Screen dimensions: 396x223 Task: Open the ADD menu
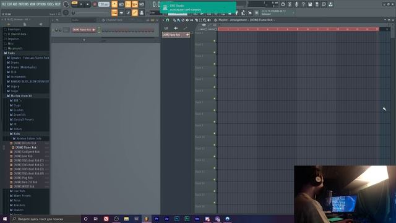pyautogui.click(x=15, y=4)
